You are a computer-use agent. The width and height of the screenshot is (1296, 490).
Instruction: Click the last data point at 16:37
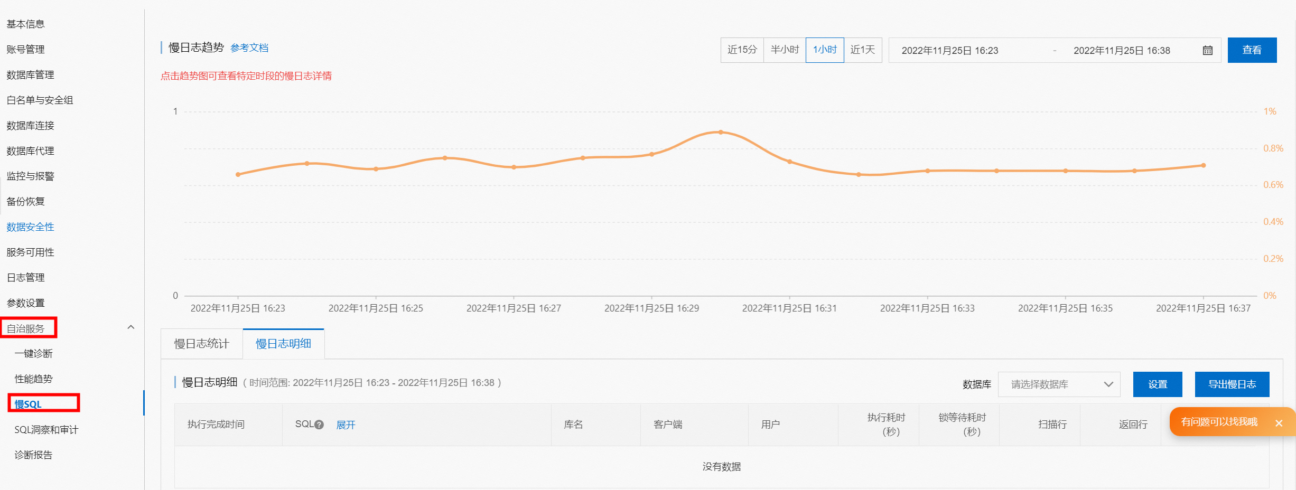pyautogui.click(x=1203, y=165)
